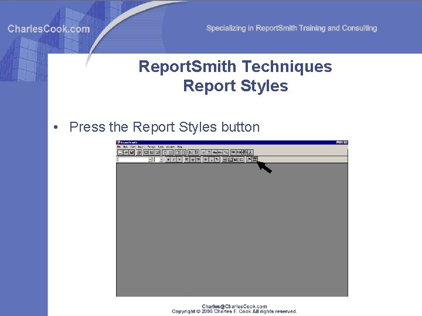Expand the font name dropdown arrow
The width and height of the screenshot is (422, 316).
pyautogui.click(x=150, y=160)
